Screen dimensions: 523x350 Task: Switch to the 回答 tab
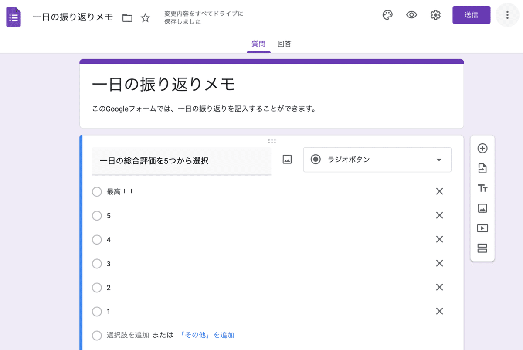point(284,44)
